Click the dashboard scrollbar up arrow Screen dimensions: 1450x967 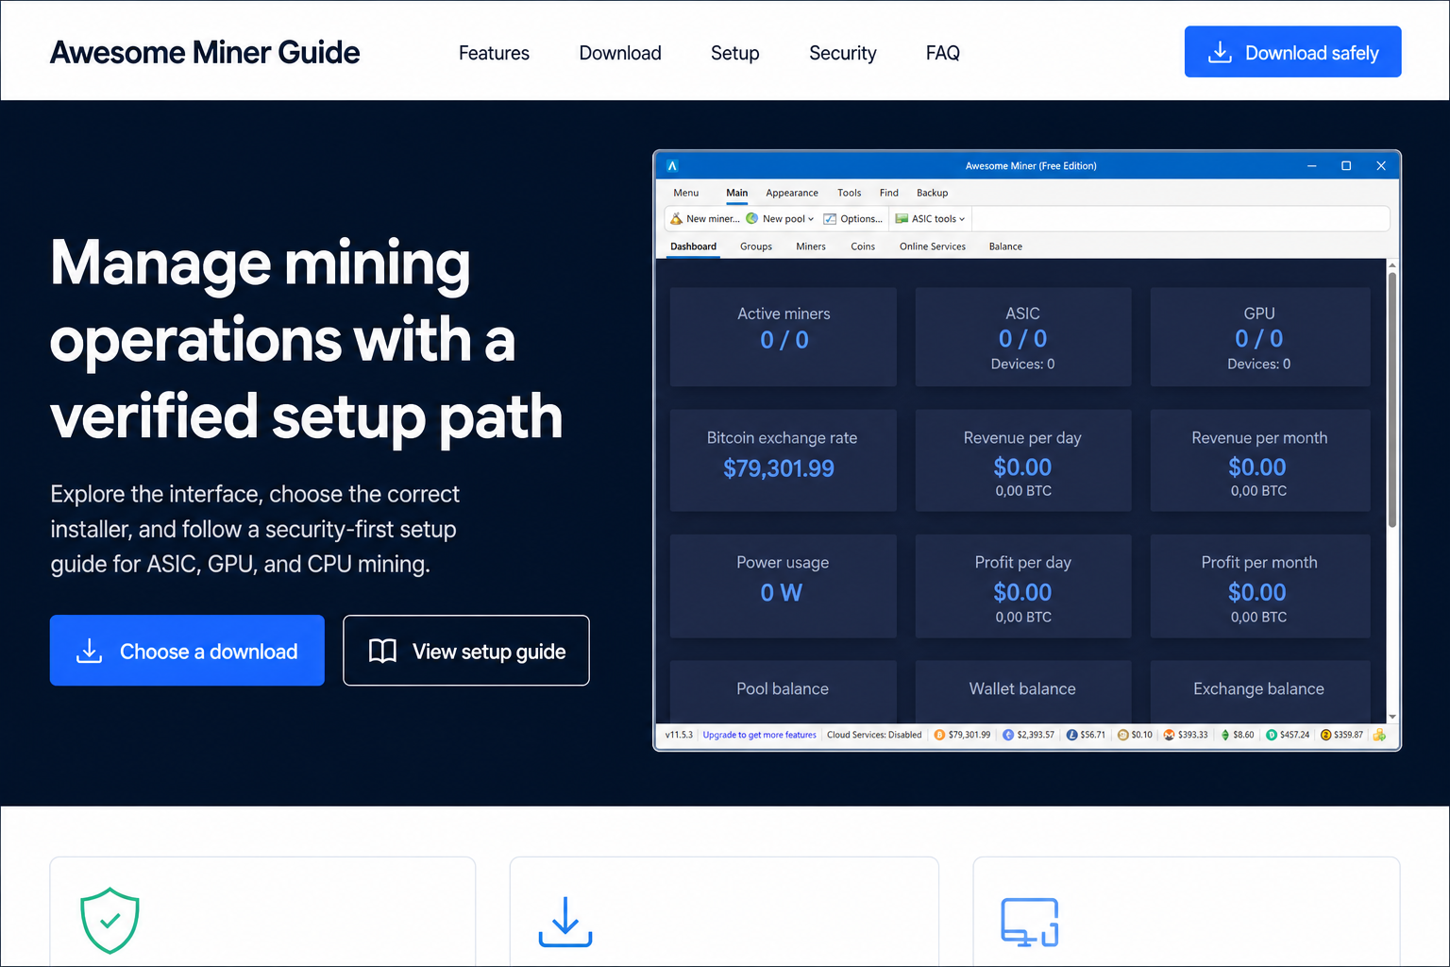[x=1392, y=265]
